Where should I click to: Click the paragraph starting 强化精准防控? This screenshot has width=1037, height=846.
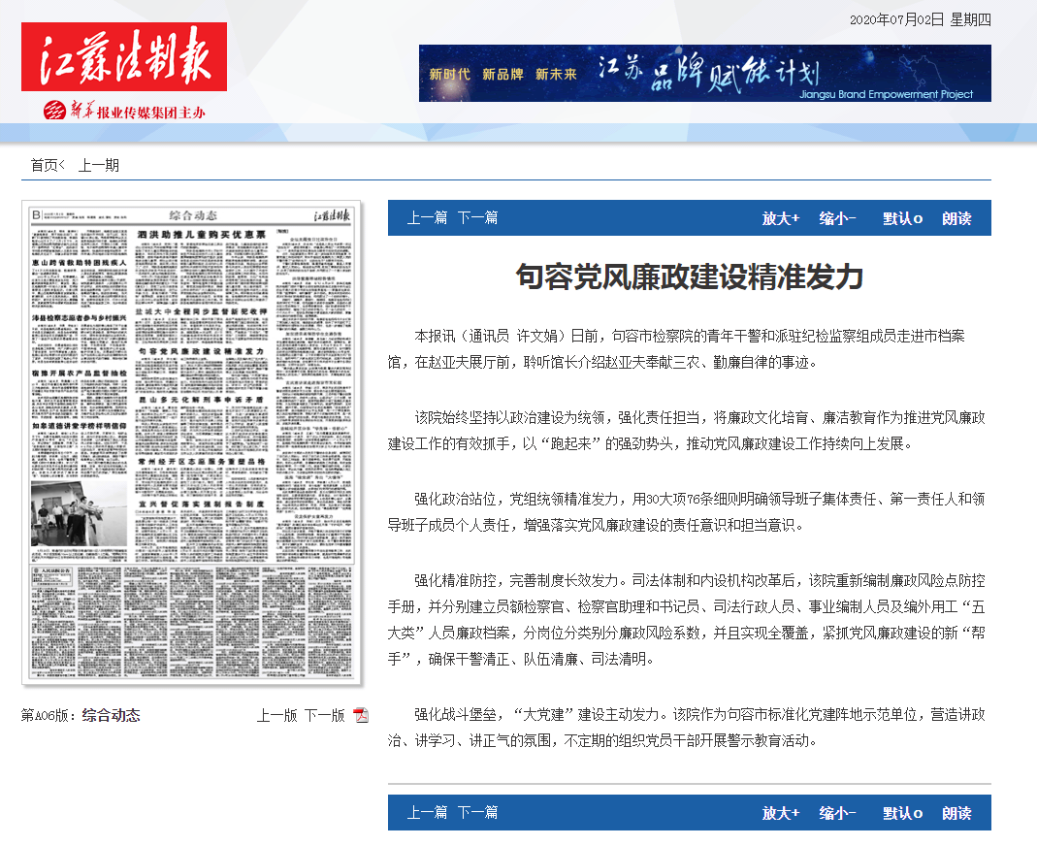[x=687, y=620]
